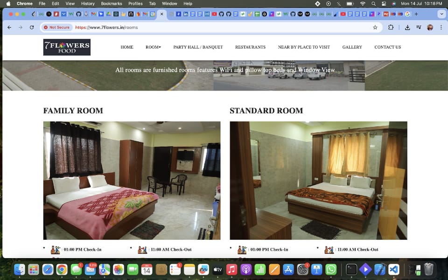The image size is (448, 280).
Task: Switch to the Notion tab
Action: coord(131,14)
